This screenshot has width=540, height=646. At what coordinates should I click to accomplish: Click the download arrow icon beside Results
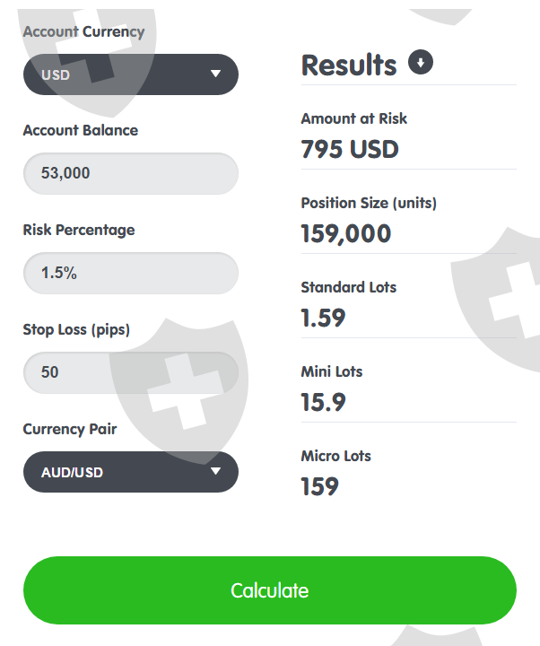(421, 63)
